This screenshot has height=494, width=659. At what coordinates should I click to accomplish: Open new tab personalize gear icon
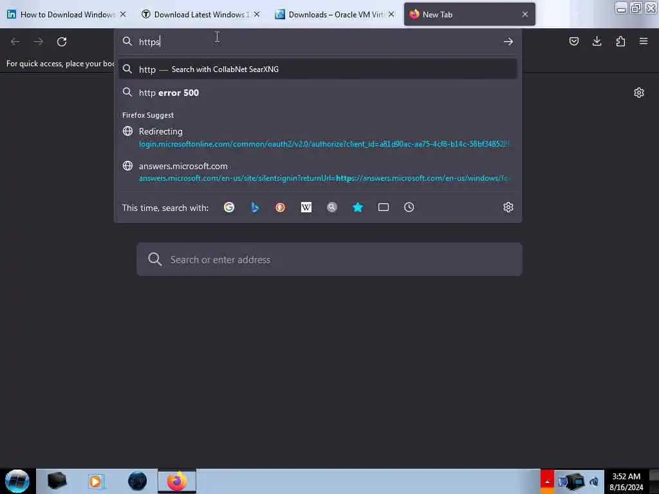coord(639,93)
